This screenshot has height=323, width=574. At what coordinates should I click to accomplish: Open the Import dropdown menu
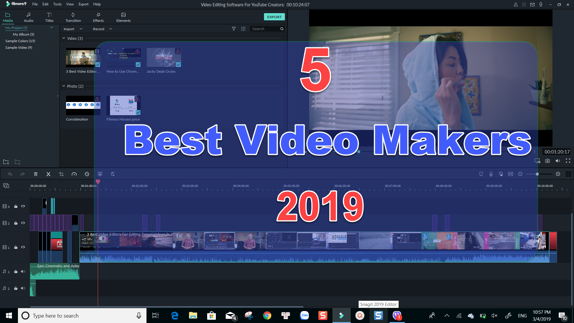click(81, 29)
